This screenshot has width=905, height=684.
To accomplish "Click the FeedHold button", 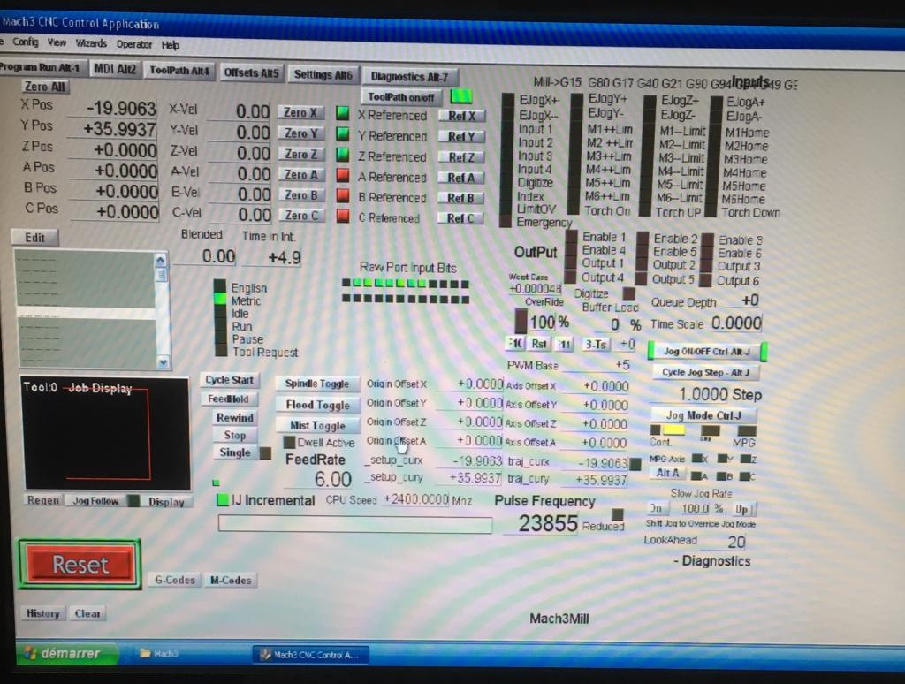I will [x=229, y=399].
